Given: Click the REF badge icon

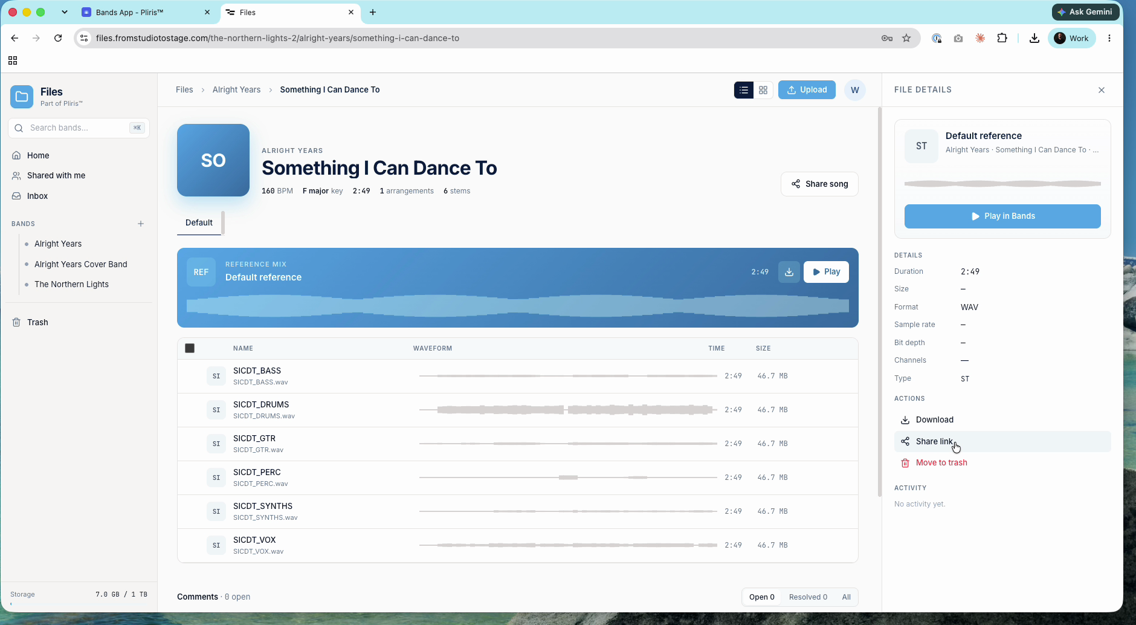Looking at the screenshot, I should tap(201, 272).
